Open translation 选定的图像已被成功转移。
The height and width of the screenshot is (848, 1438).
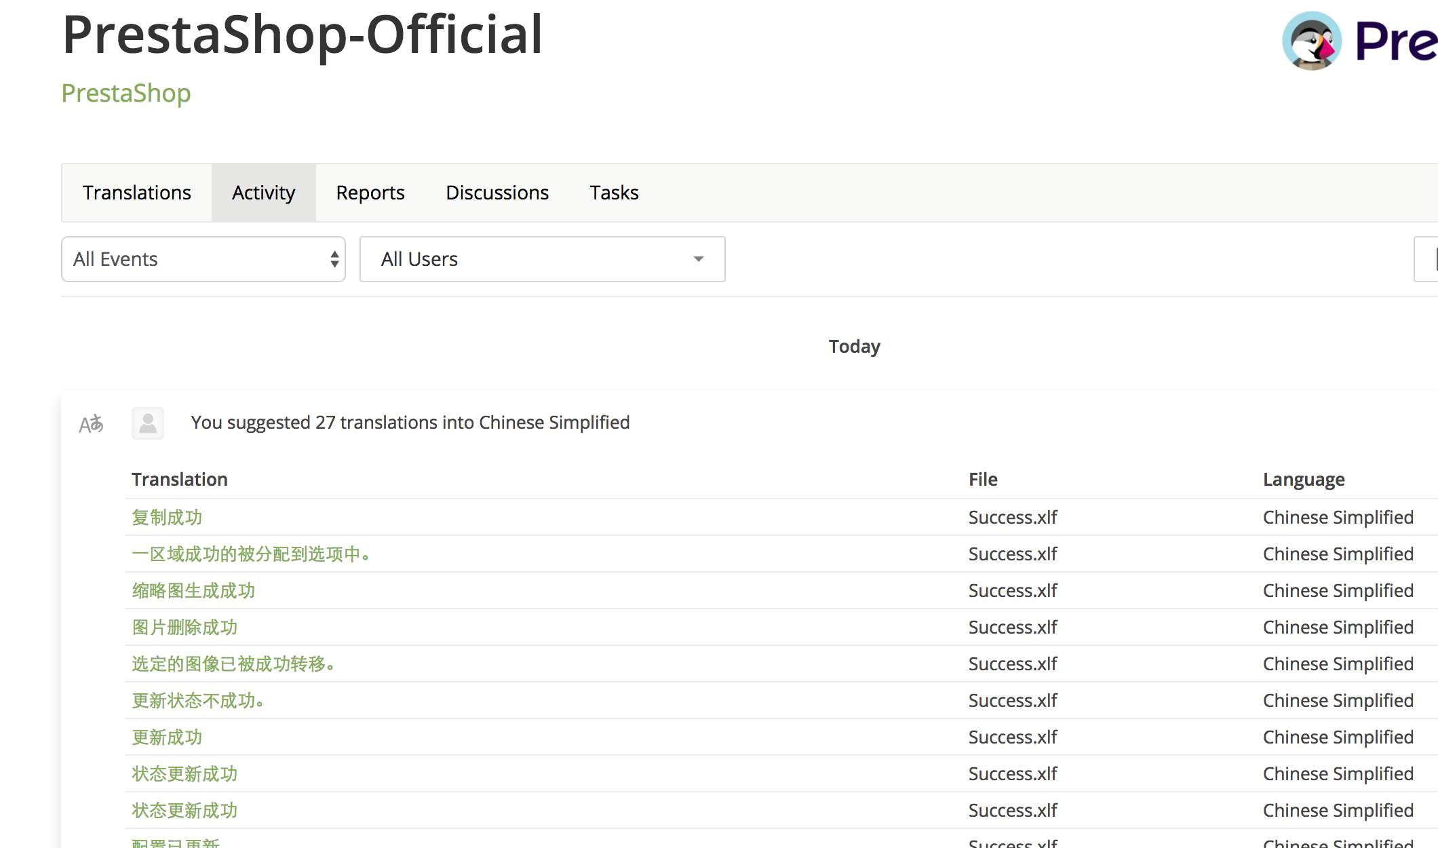[234, 664]
